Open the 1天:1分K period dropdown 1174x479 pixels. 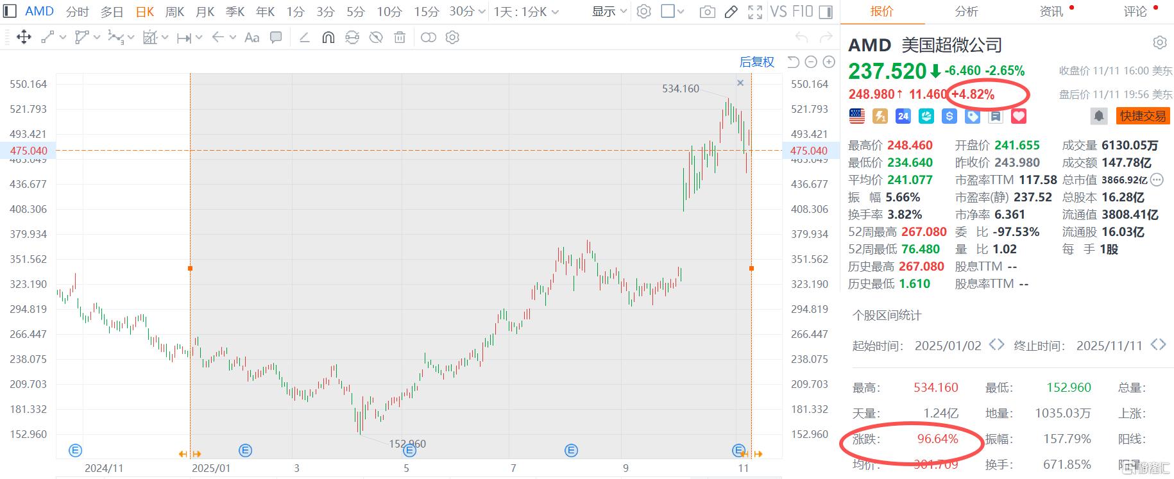(526, 12)
